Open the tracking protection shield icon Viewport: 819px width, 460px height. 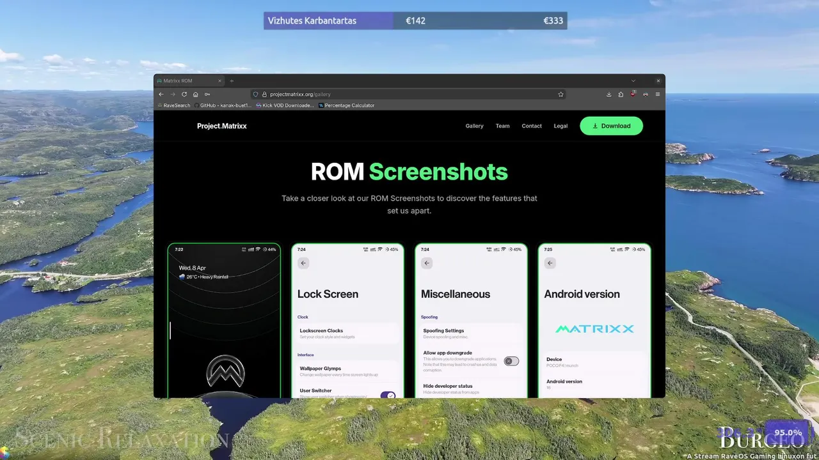click(256, 94)
